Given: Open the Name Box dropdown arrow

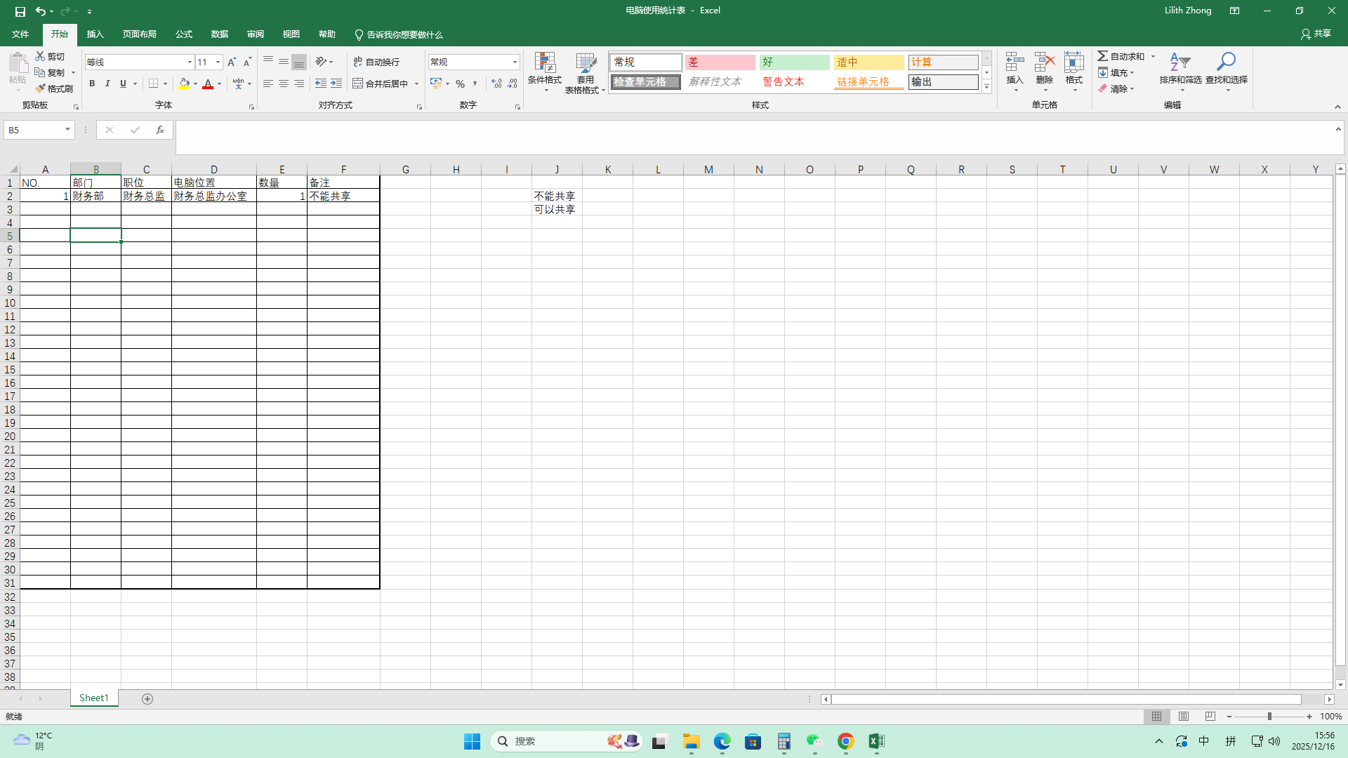Looking at the screenshot, I should click(x=67, y=130).
